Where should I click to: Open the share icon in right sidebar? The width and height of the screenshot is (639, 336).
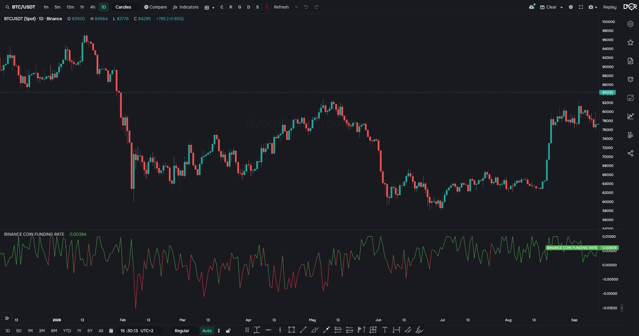(x=630, y=153)
